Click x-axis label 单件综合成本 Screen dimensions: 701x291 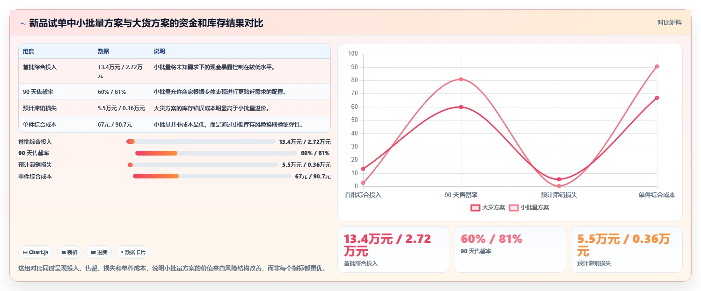pos(657,195)
